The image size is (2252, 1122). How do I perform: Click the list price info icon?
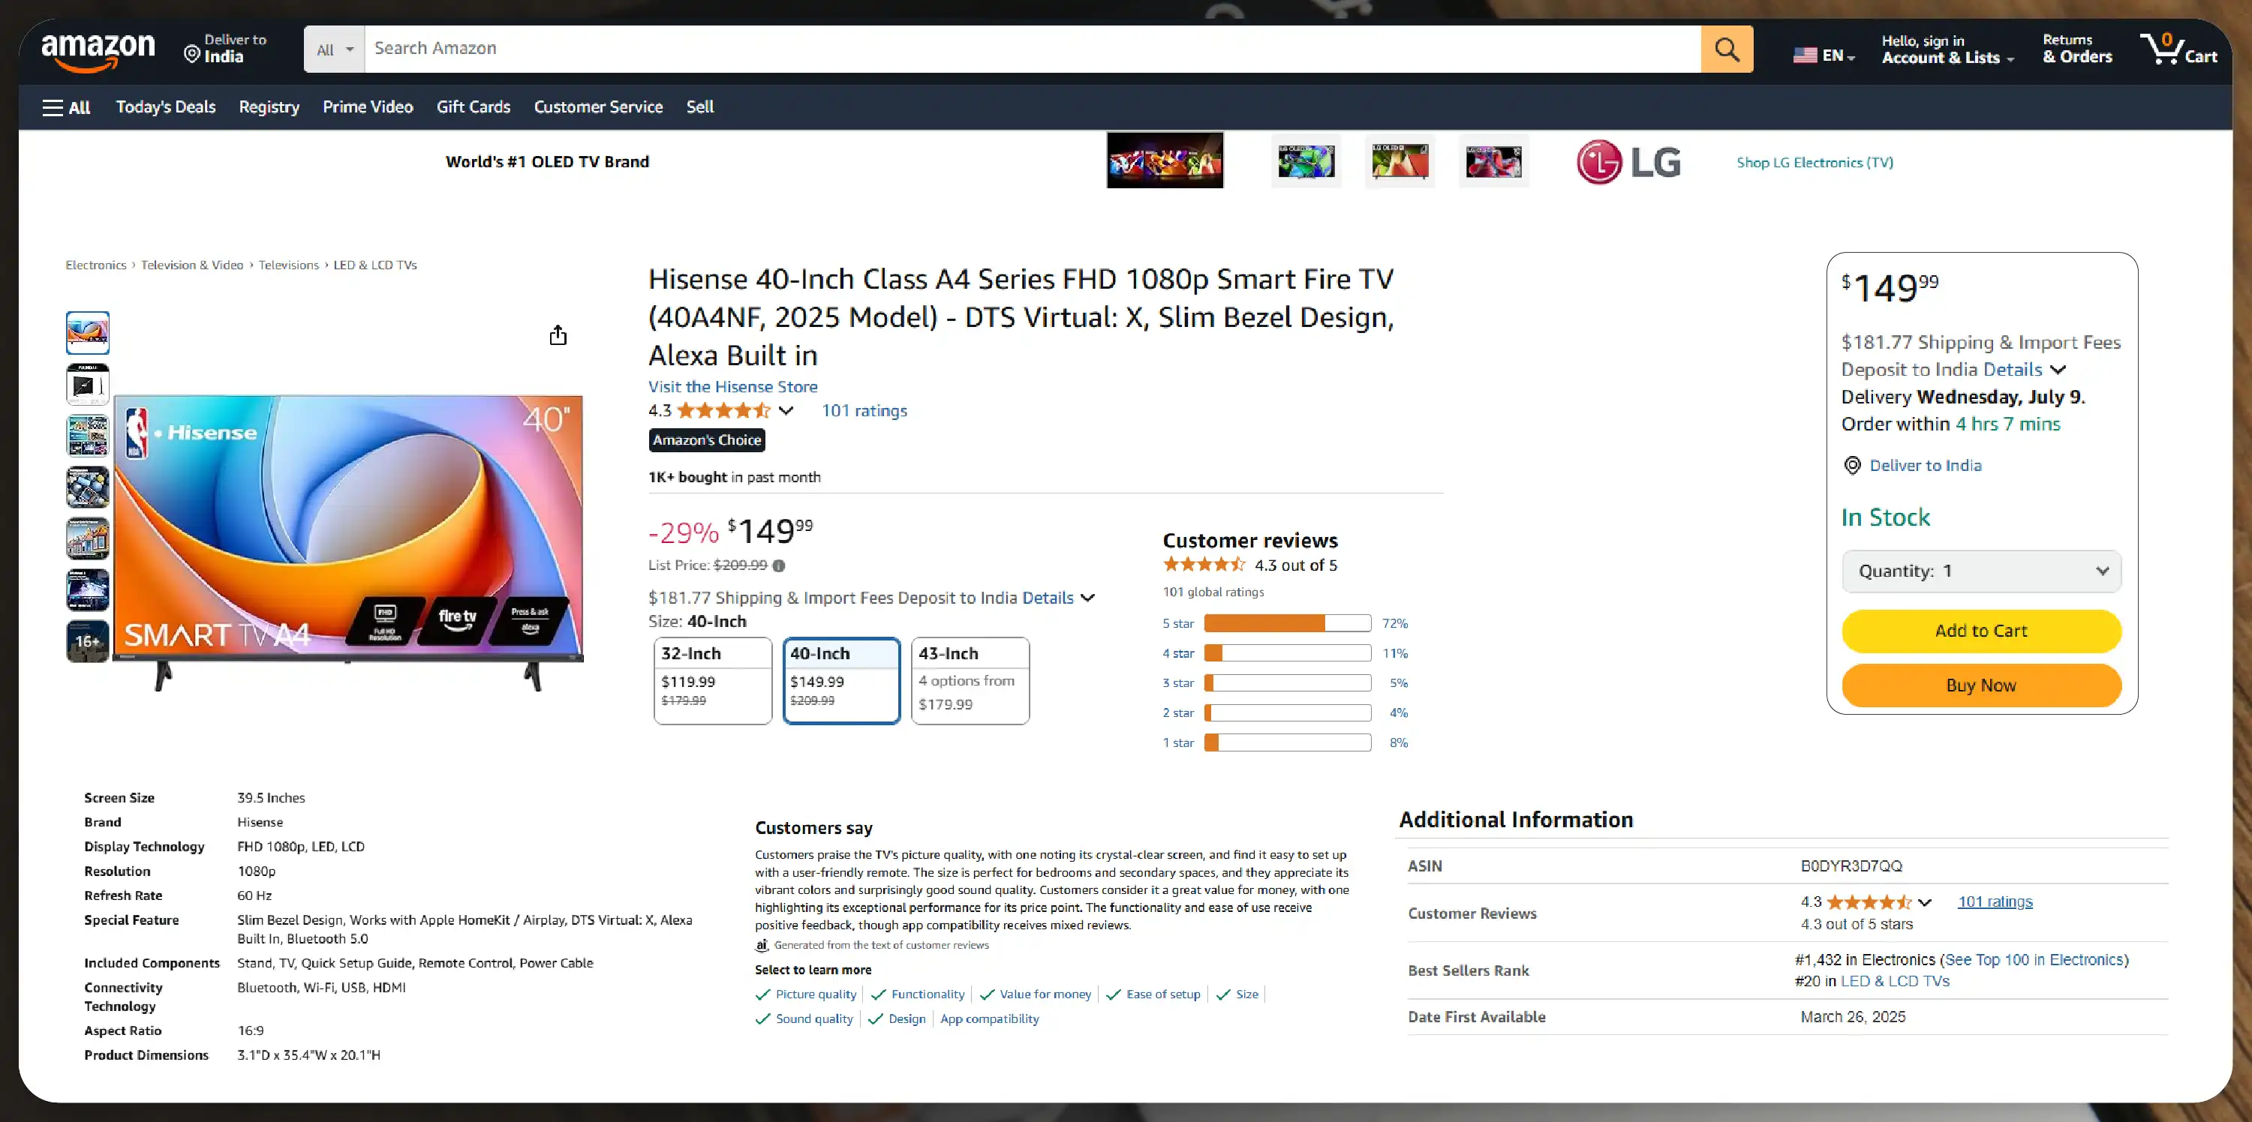click(x=779, y=565)
